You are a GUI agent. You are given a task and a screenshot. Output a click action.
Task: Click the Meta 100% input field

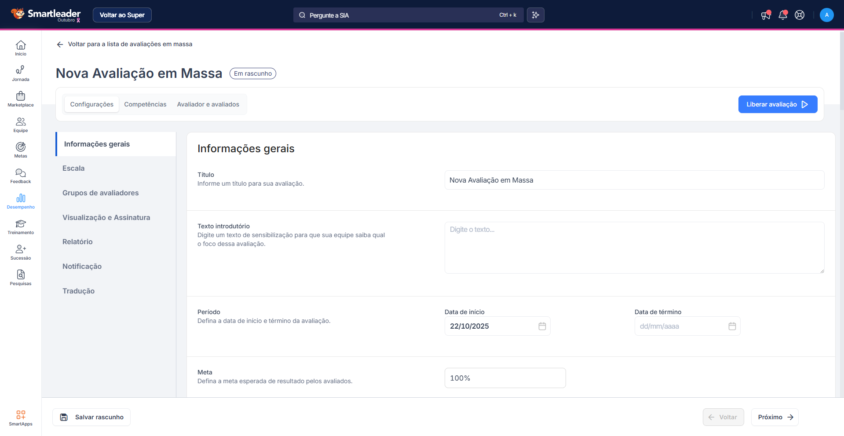click(504, 378)
